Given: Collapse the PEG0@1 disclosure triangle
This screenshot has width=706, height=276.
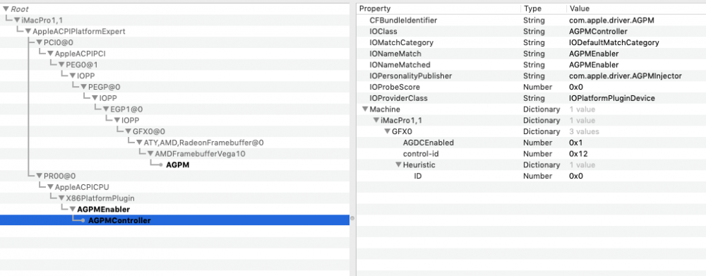Looking at the screenshot, I should tap(61, 65).
